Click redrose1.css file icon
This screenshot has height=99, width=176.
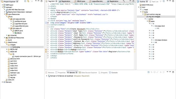pyautogui.click(x=9, y=73)
